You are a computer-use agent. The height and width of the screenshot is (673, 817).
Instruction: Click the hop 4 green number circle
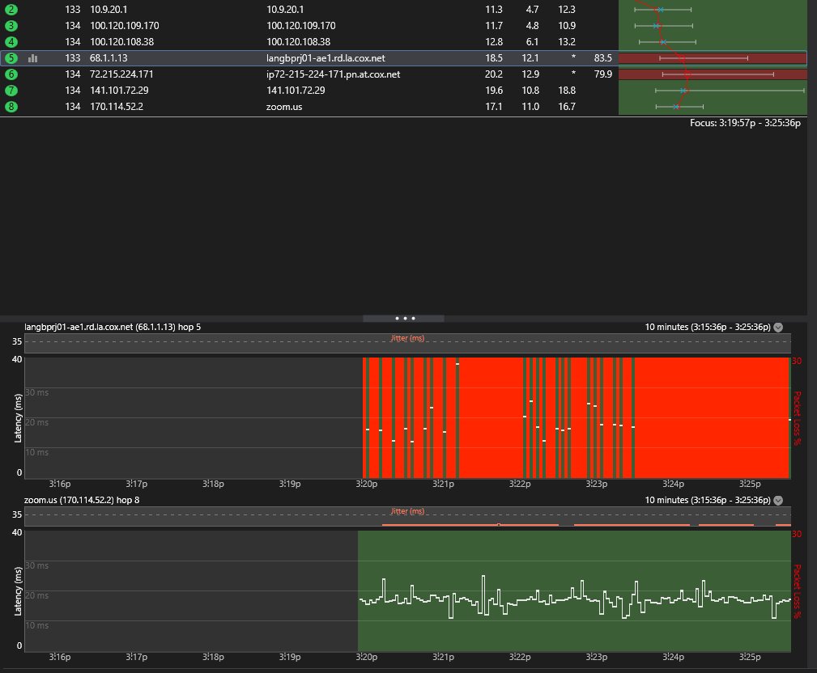(x=11, y=41)
